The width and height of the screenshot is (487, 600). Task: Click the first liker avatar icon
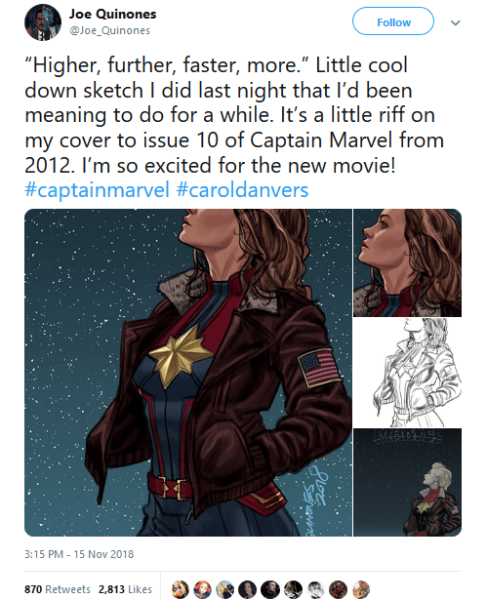[180, 589]
